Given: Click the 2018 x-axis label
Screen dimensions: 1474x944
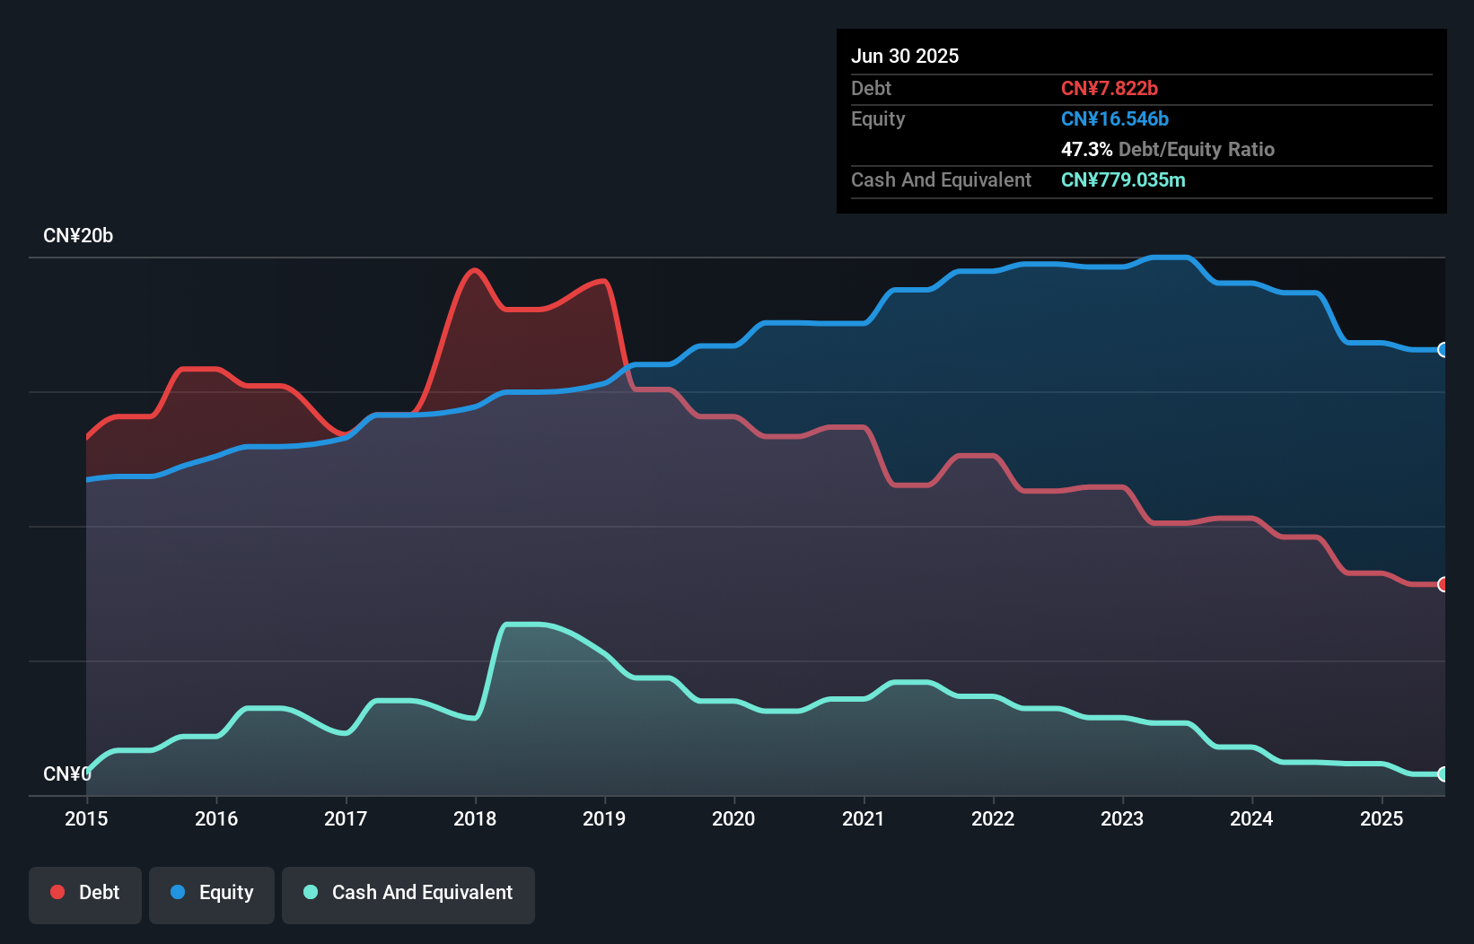Looking at the screenshot, I should click(x=475, y=818).
